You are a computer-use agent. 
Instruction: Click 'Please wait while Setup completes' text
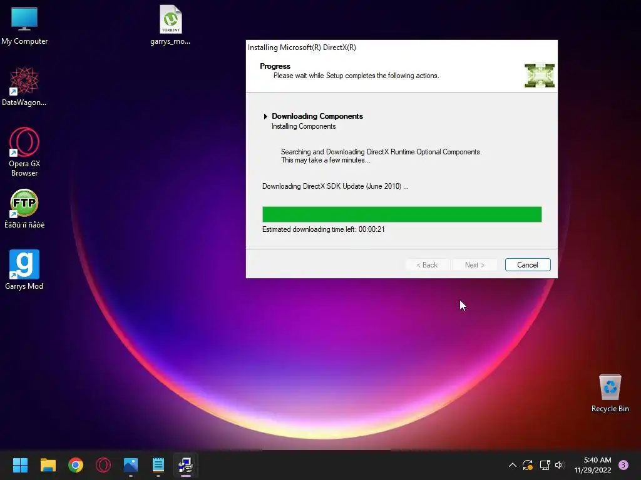356,76
